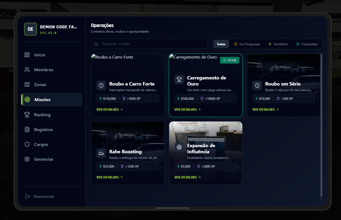Click the Missões target icon
Screen dimensions: 341x220
[x=27, y=100]
